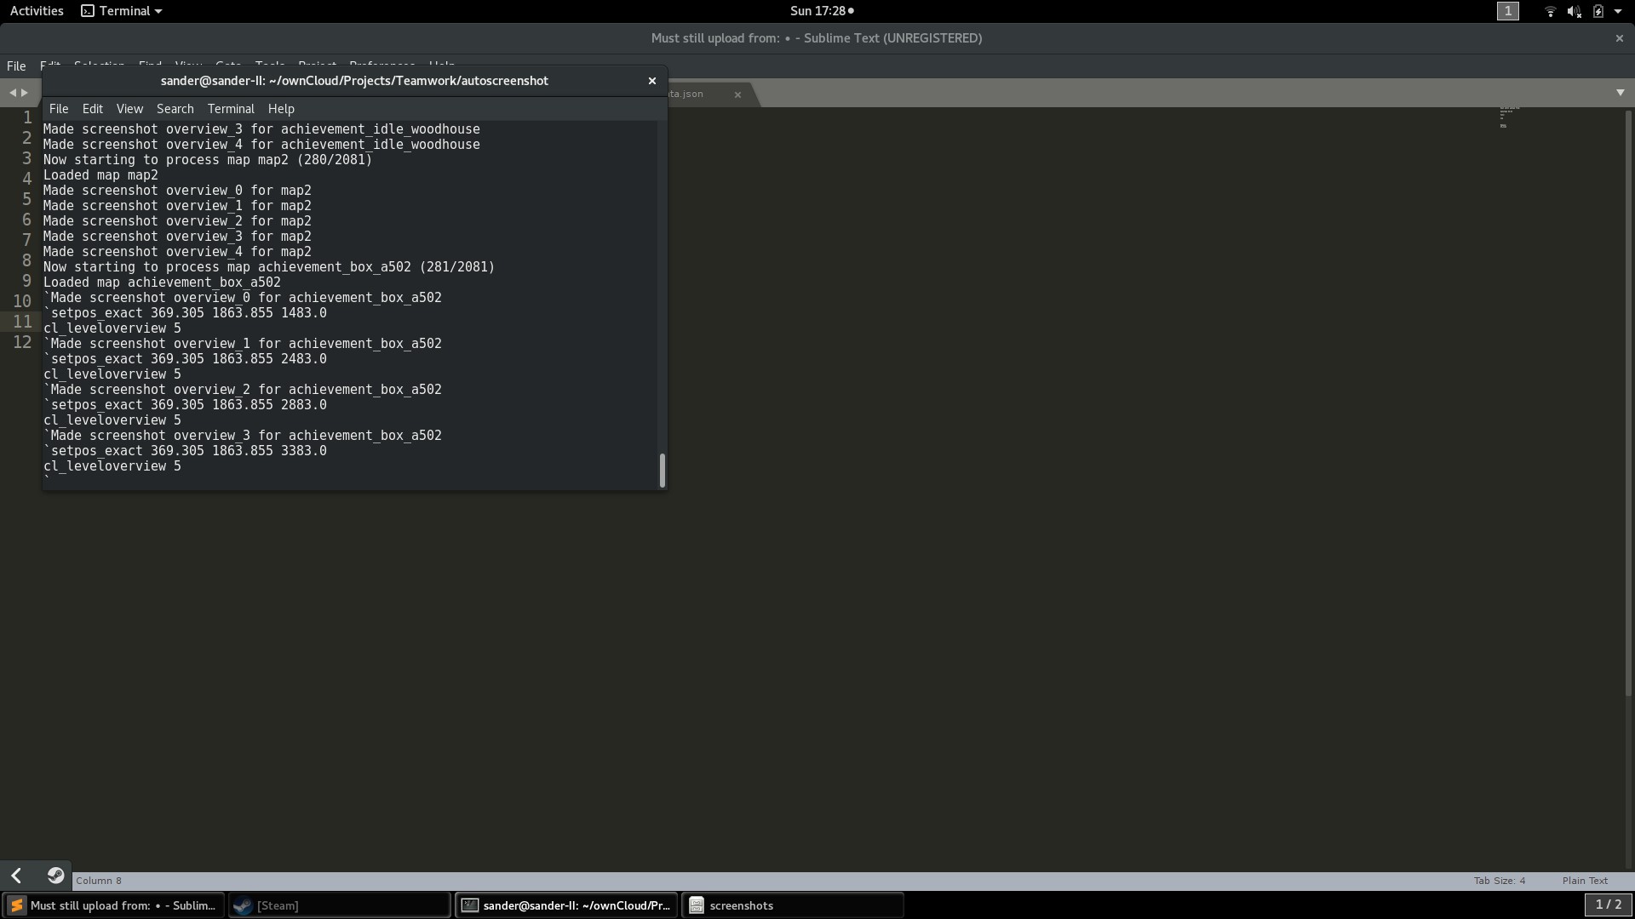
Task: Collapse the tray with back arrow
Action: coord(17,876)
